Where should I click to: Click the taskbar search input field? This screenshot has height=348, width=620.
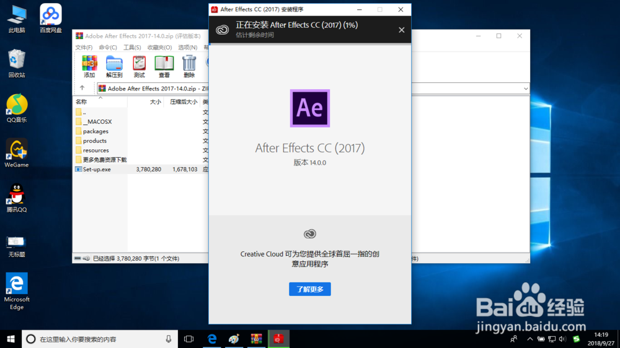(100, 339)
